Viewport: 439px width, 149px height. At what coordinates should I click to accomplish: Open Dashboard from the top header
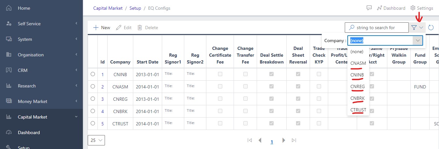coord(391,8)
